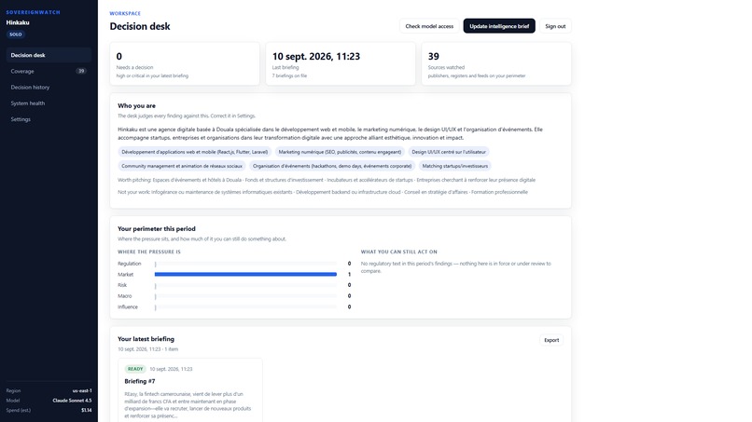The height and width of the screenshot is (422, 752).
Task: Click the Needs a decision stat card
Action: (185, 63)
